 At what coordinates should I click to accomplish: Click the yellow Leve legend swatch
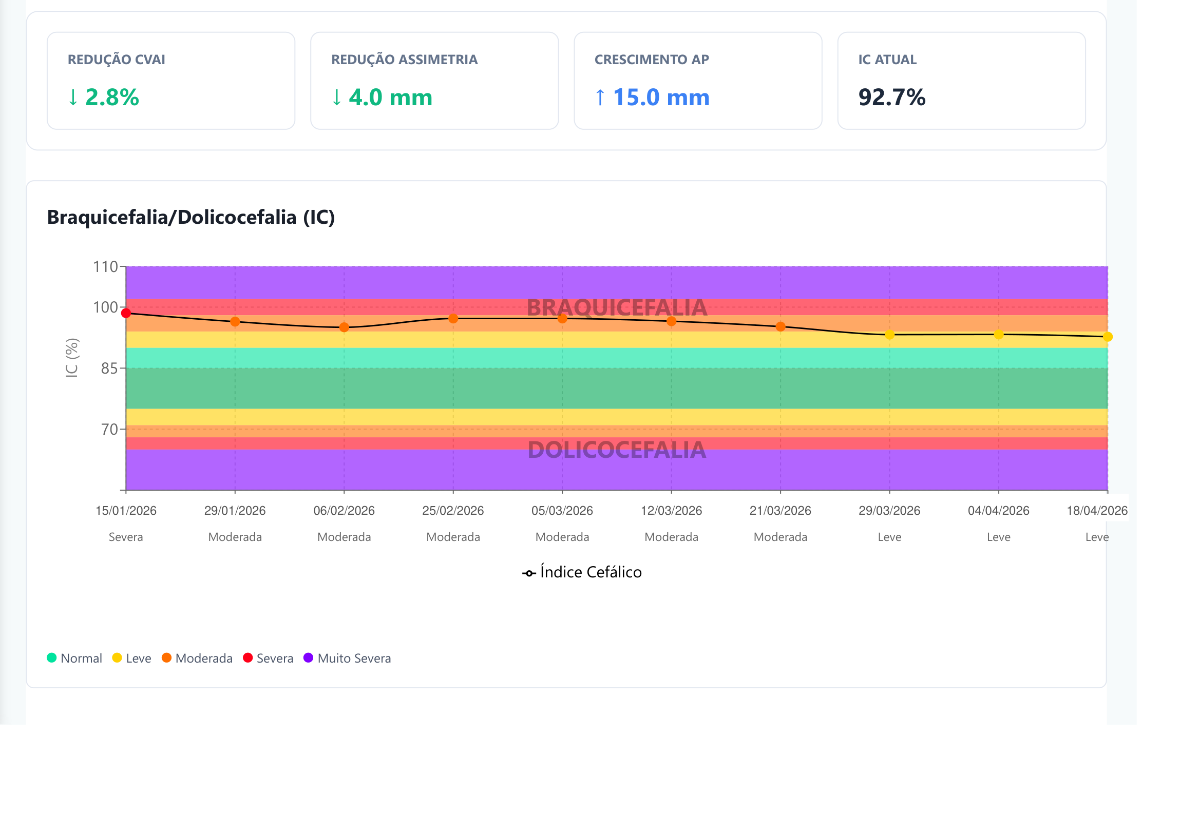coord(117,658)
